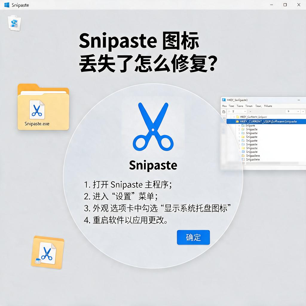Select the HKEY_CURRerY_Snipars tree row
Image resolution: width=306 pixels, height=306 pixels.
point(253,117)
